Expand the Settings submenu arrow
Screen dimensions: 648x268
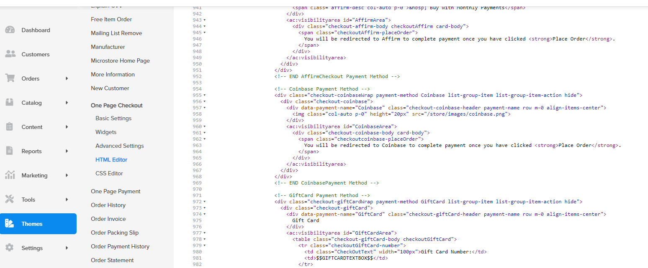[x=67, y=248]
